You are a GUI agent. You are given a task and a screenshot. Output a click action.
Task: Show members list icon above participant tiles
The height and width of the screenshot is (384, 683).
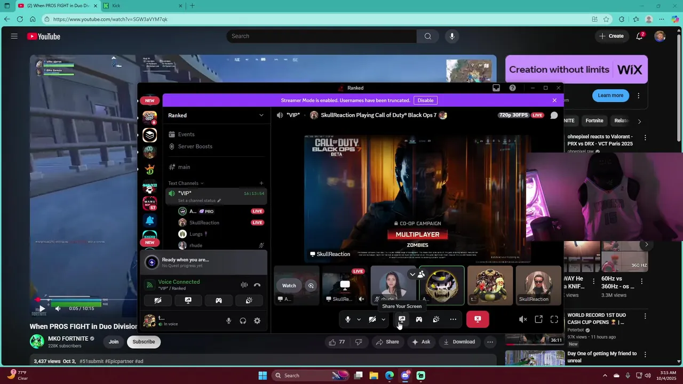(422, 274)
